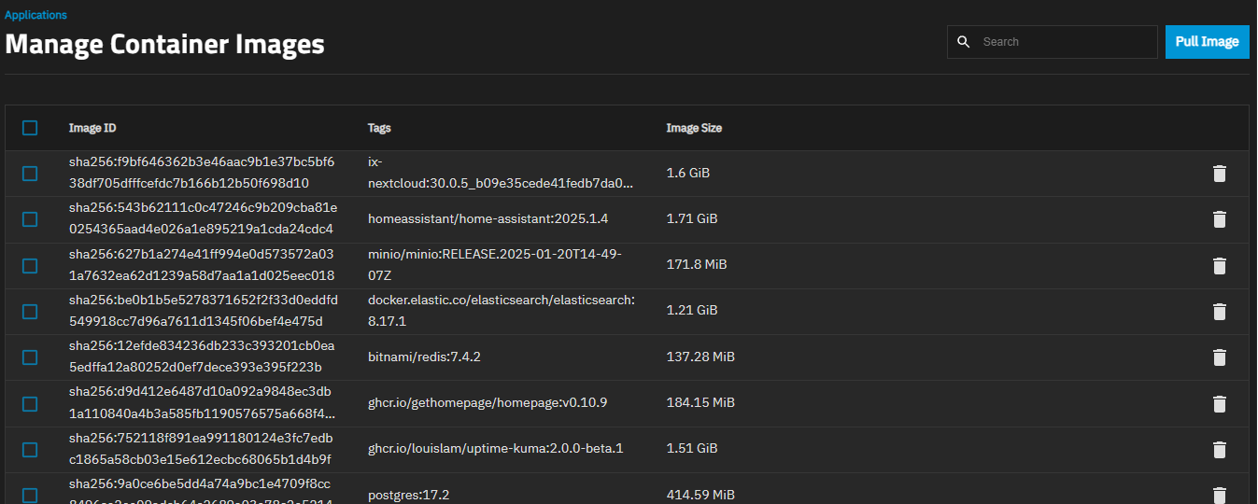Tick the checkbox for bitnami/redis row
The image size is (1258, 504).
(x=30, y=357)
